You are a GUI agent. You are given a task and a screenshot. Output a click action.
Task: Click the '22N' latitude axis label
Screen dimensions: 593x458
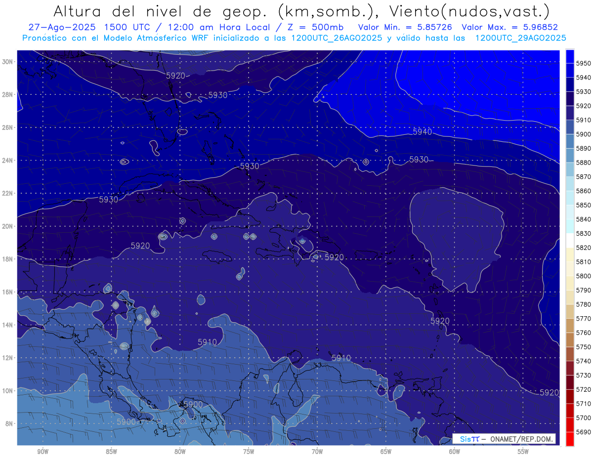(8, 193)
